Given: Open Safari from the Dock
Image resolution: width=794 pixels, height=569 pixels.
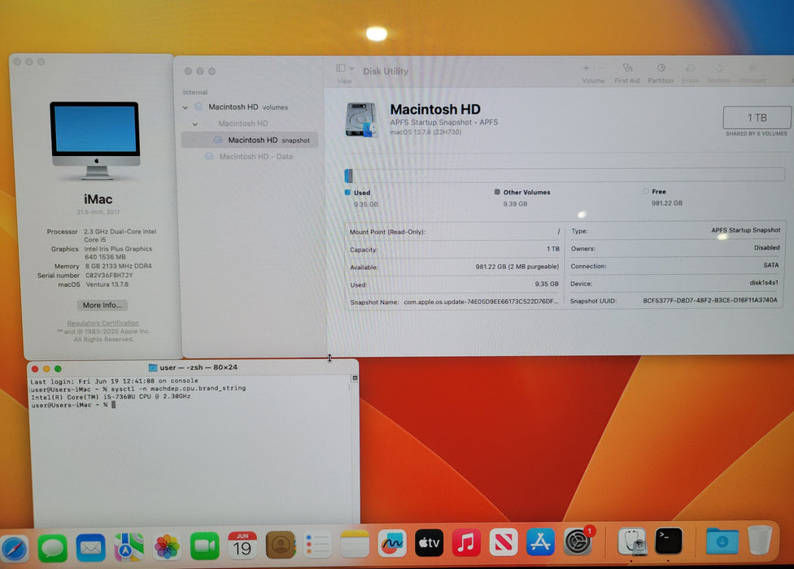Looking at the screenshot, I should click(15, 548).
